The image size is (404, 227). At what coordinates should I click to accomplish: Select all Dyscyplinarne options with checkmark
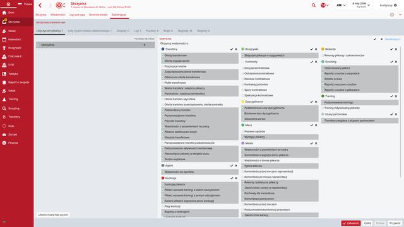(x=312, y=102)
